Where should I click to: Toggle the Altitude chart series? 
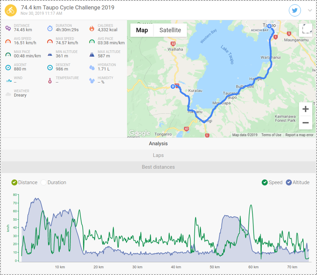click(x=297, y=183)
